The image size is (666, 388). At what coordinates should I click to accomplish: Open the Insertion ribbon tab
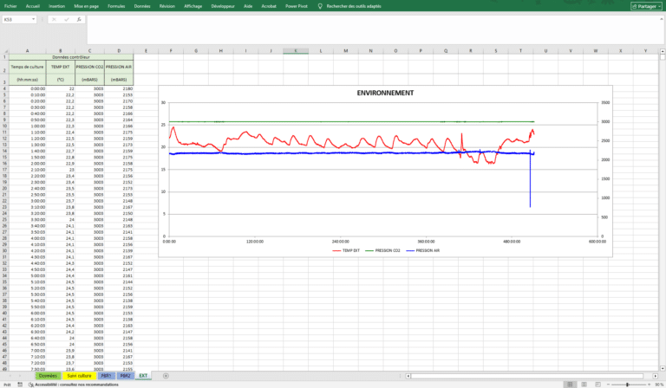click(56, 5)
